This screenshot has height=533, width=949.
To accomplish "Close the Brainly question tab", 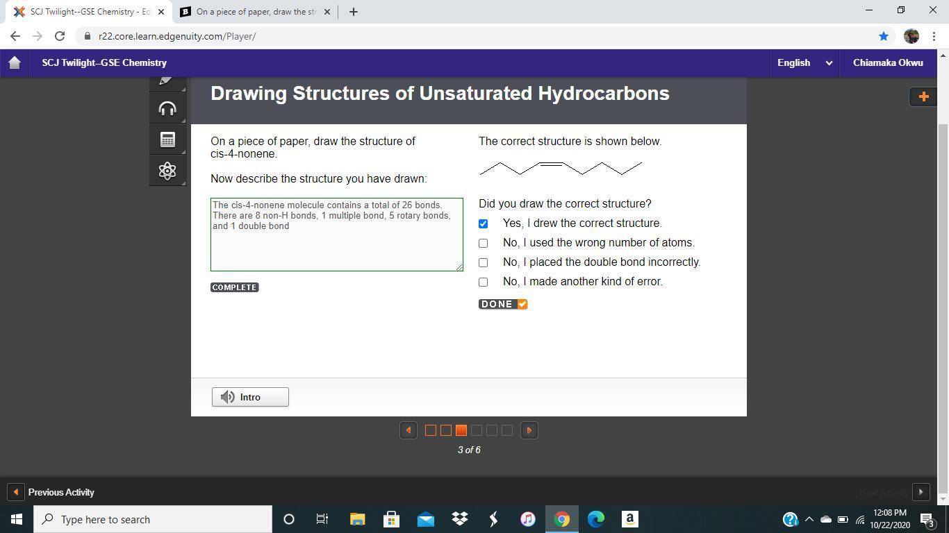I will (x=328, y=12).
